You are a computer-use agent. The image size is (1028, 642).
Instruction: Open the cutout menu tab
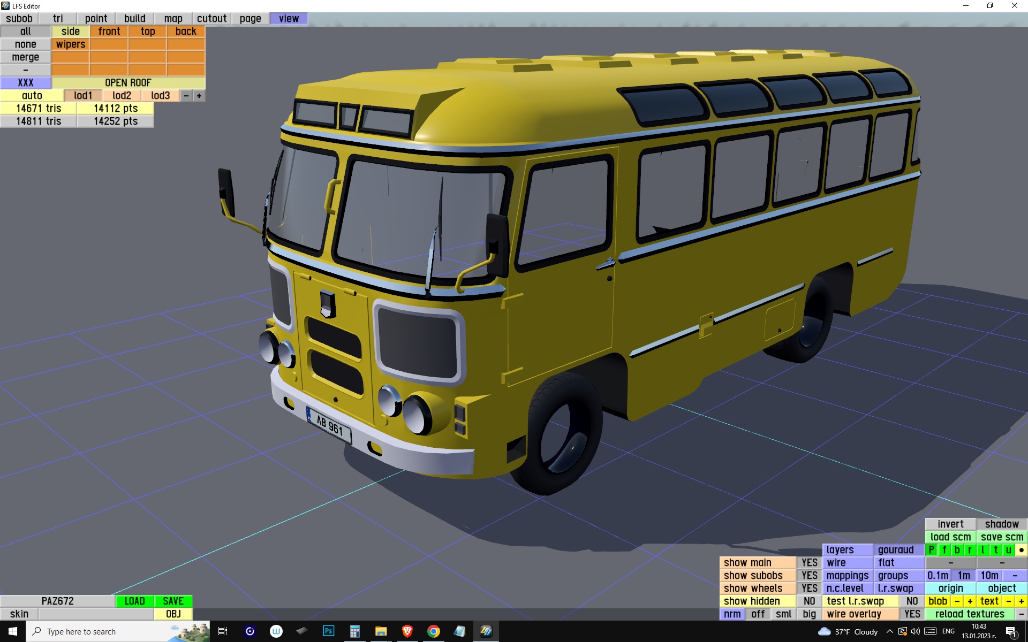[x=211, y=19]
